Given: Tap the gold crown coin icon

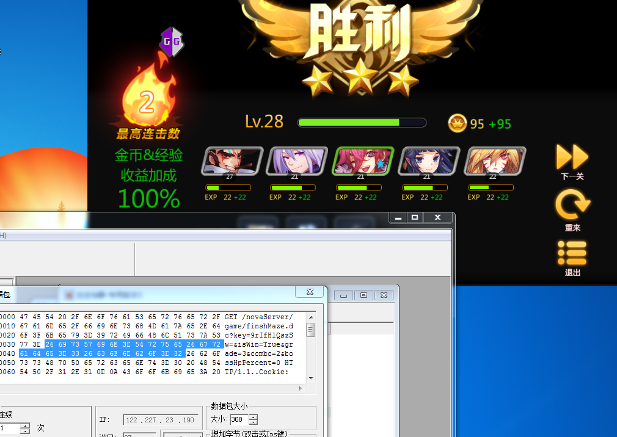Looking at the screenshot, I should tap(457, 123).
